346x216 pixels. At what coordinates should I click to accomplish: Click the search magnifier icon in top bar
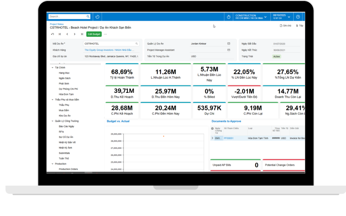click(88, 17)
